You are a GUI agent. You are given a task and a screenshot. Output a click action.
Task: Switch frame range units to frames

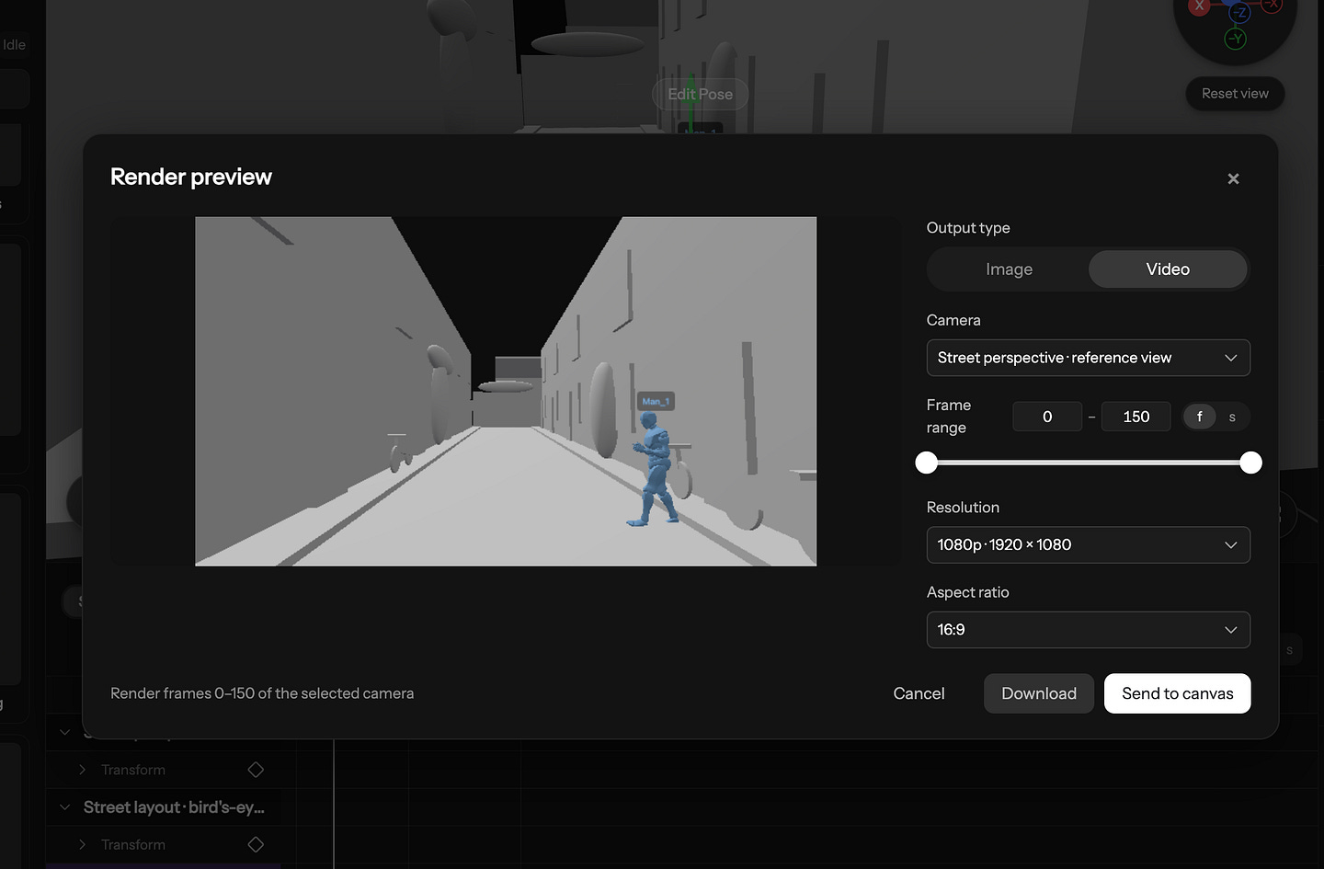(x=1199, y=417)
